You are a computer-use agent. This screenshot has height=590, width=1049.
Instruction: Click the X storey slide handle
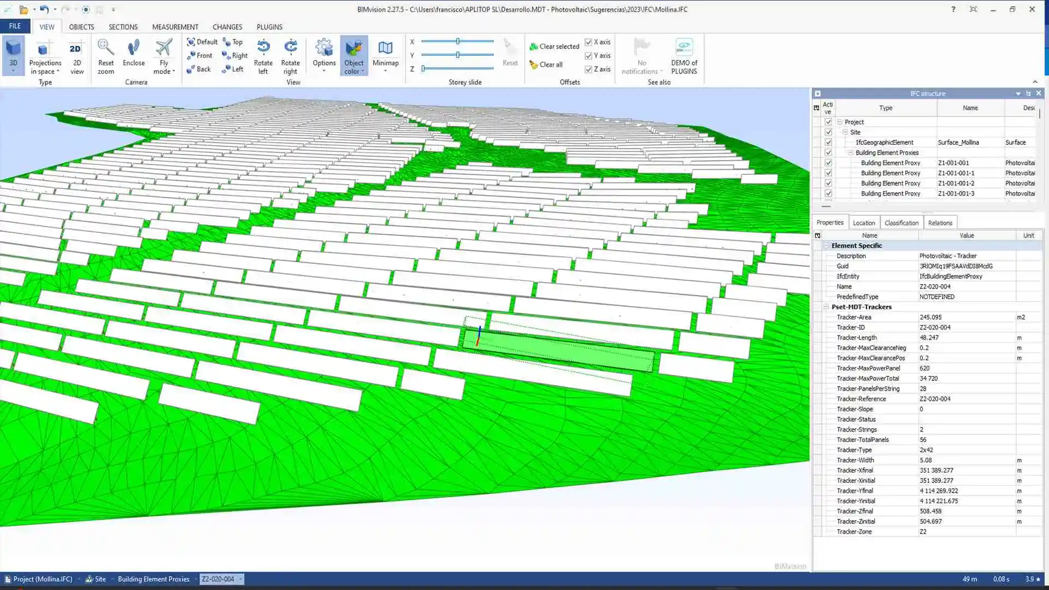(458, 42)
